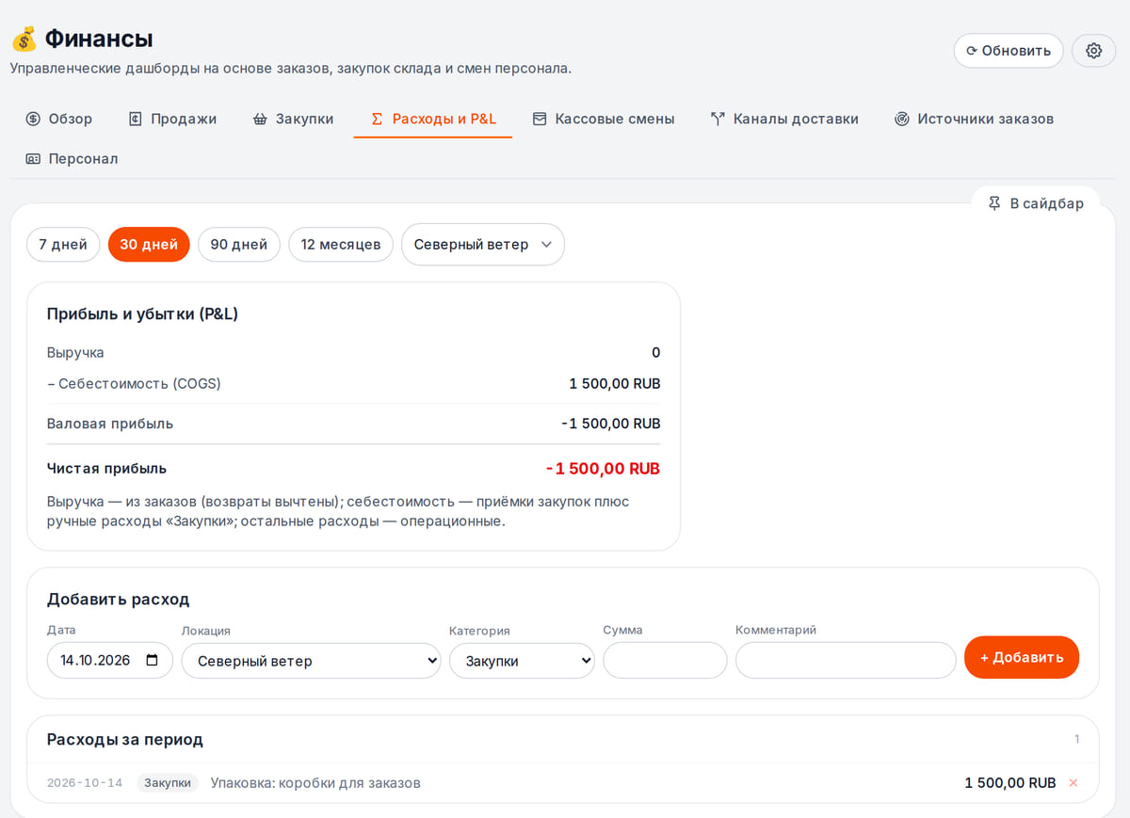
Task: Focus the Комментарий input field
Action: click(x=846, y=660)
